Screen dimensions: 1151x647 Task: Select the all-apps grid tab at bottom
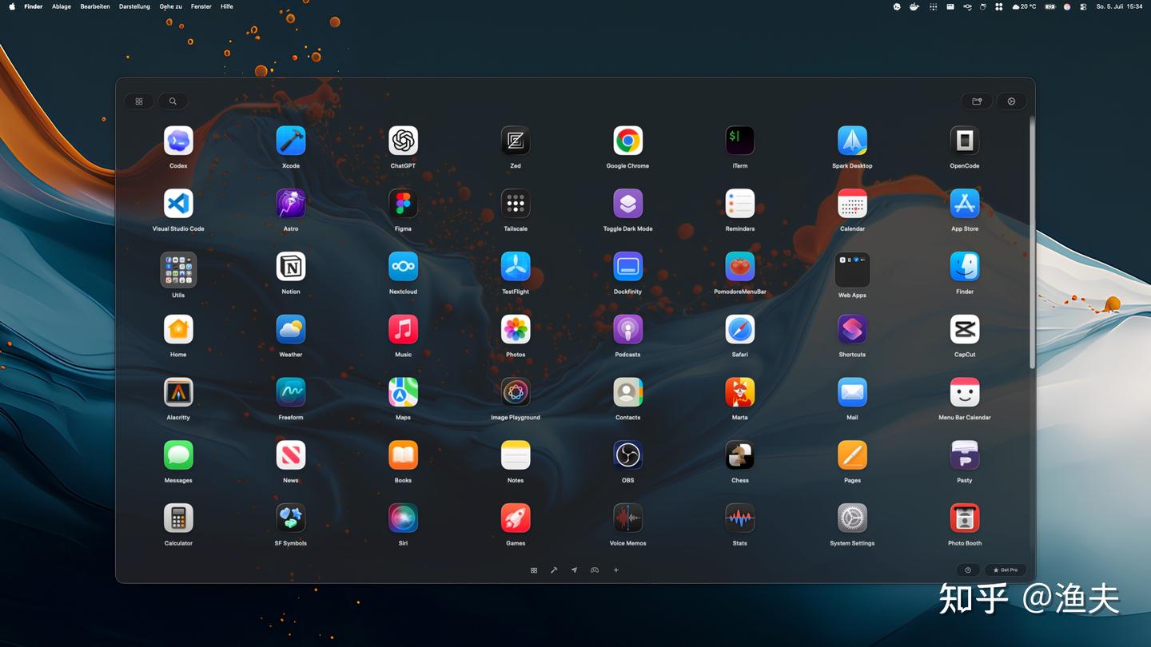coord(534,570)
